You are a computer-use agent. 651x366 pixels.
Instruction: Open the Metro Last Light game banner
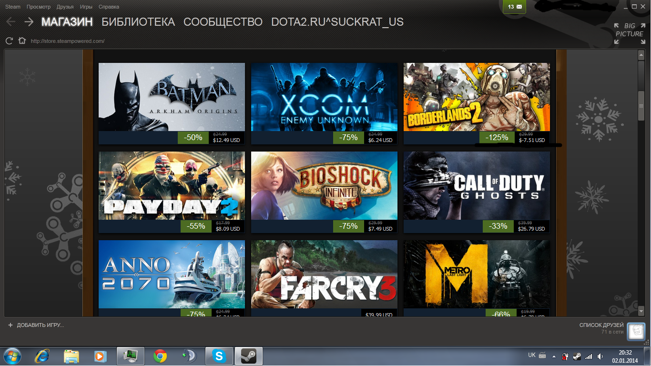[x=477, y=274]
